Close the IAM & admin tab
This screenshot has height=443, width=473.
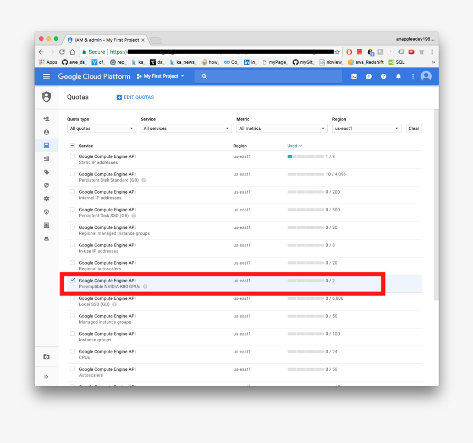coord(143,40)
